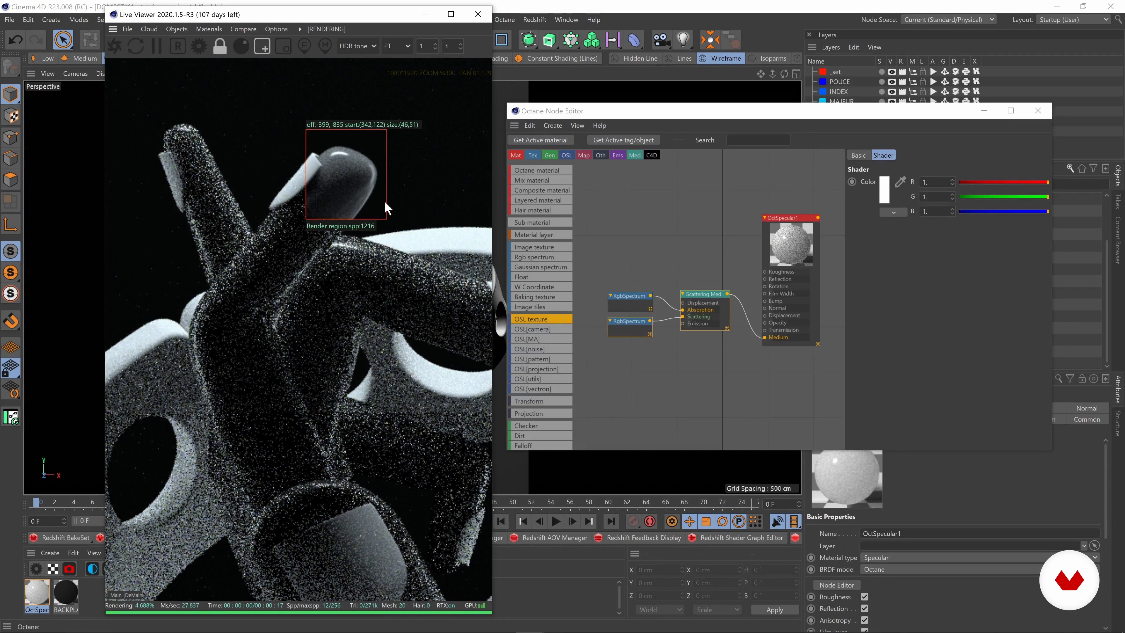
Task: Open the Material type Specular dropdown
Action: (x=980, y=558)
